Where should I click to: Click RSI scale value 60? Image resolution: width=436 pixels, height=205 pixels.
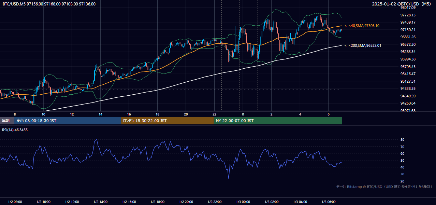(x=402, y=153)
